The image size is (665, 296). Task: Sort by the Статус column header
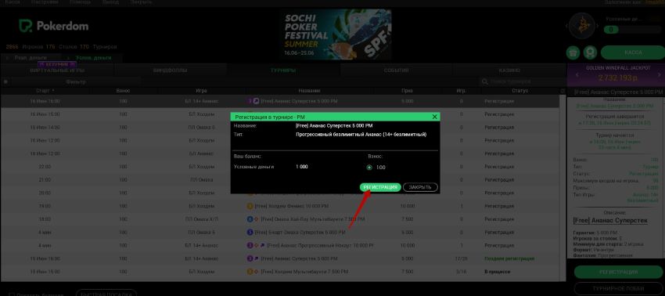520,91
